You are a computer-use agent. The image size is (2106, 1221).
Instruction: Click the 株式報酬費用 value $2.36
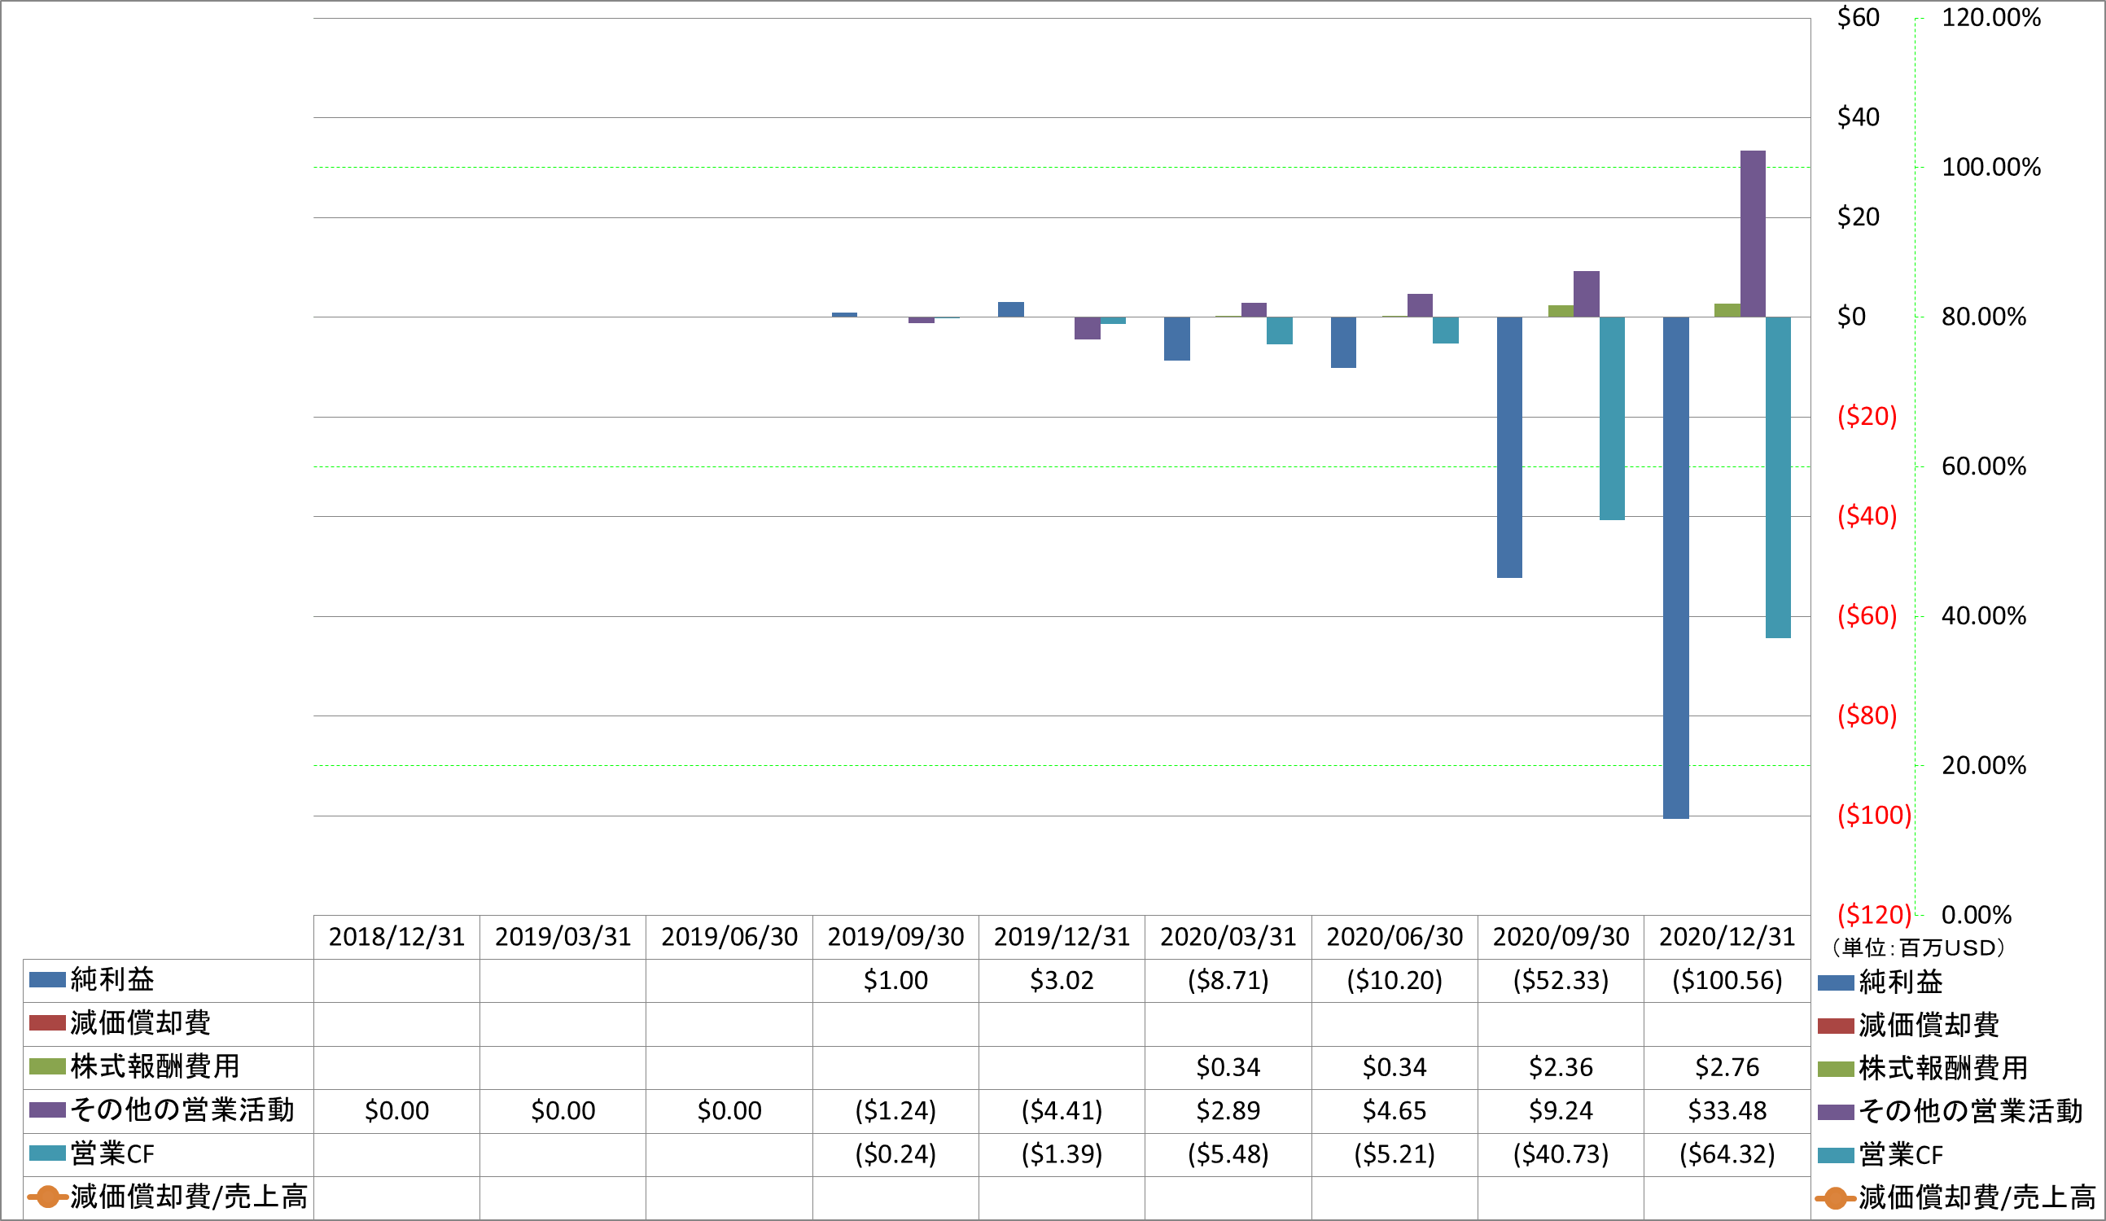[x=1561, y=1067]
